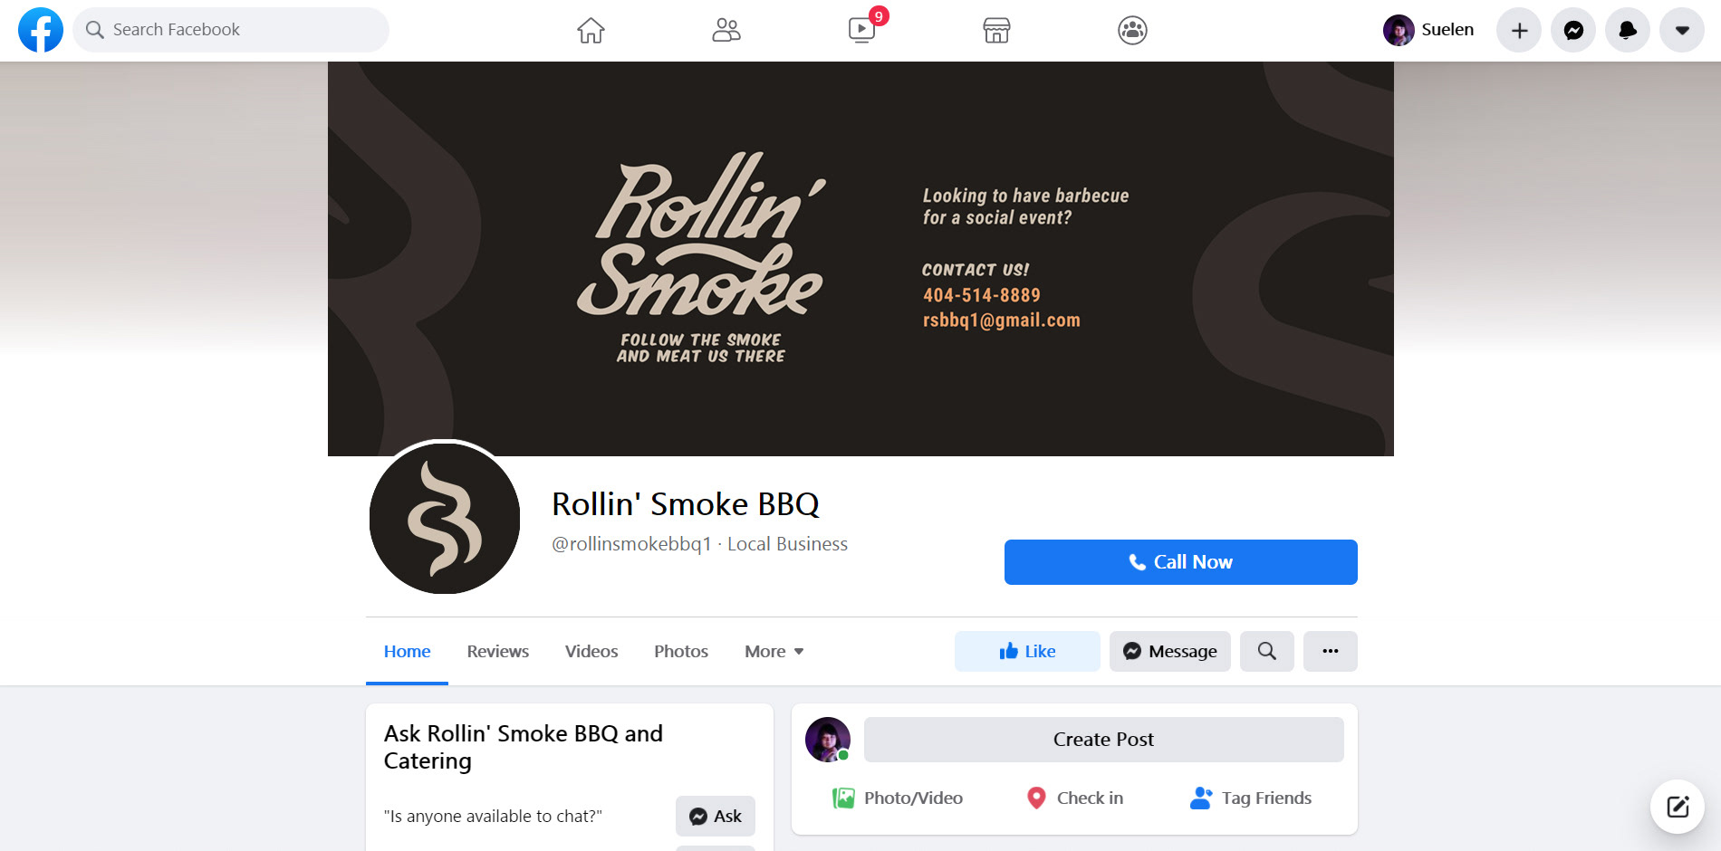
Task: Open the Messenger icon in the top bar
Action: 1573,30
